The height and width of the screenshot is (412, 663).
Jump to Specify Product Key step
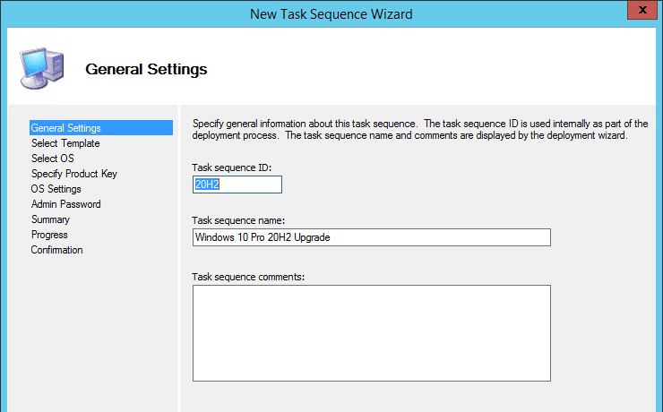click(x=74, y=174)
